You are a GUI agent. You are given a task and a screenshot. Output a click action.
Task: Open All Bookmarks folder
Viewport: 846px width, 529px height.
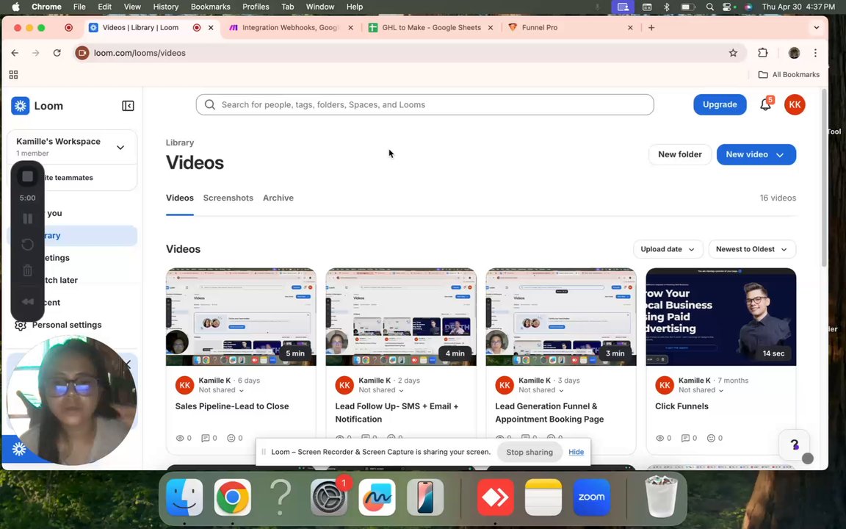[x=789, y=74]
